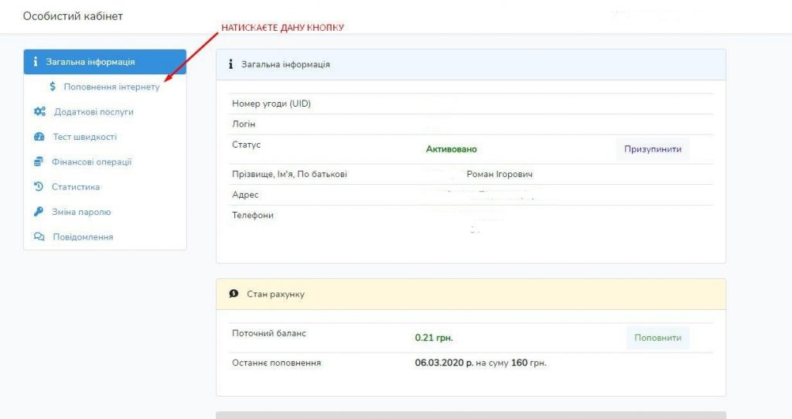Click the Останнє поповнення date 06.03.2020
The height and width of the screenshot is (419, 792).
444,363
